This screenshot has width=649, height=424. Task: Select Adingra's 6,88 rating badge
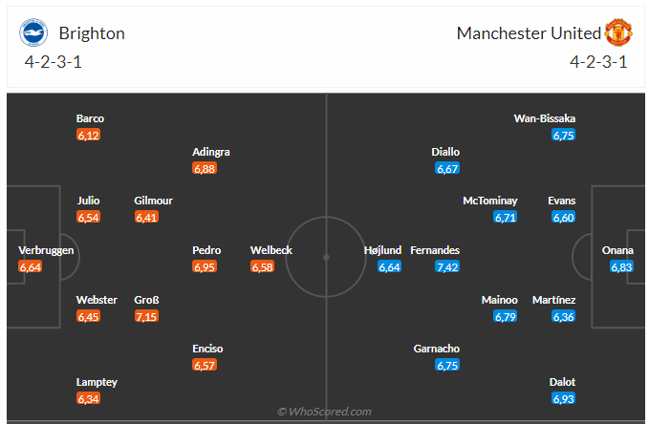pos(205,168)
